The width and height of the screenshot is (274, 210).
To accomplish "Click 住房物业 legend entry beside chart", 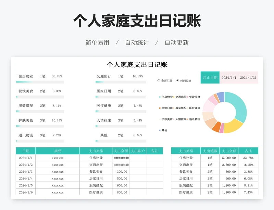I will click(166, 97).
